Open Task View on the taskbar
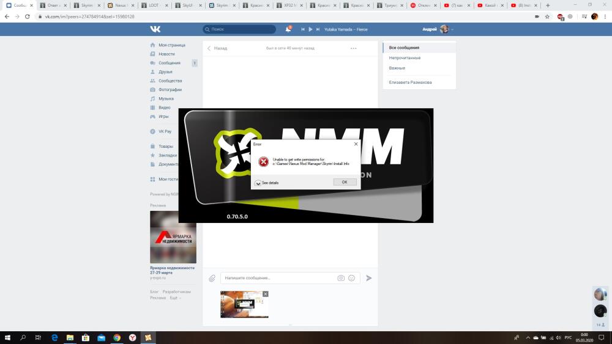This screenshot has width=612, height=344. point(38,338)
